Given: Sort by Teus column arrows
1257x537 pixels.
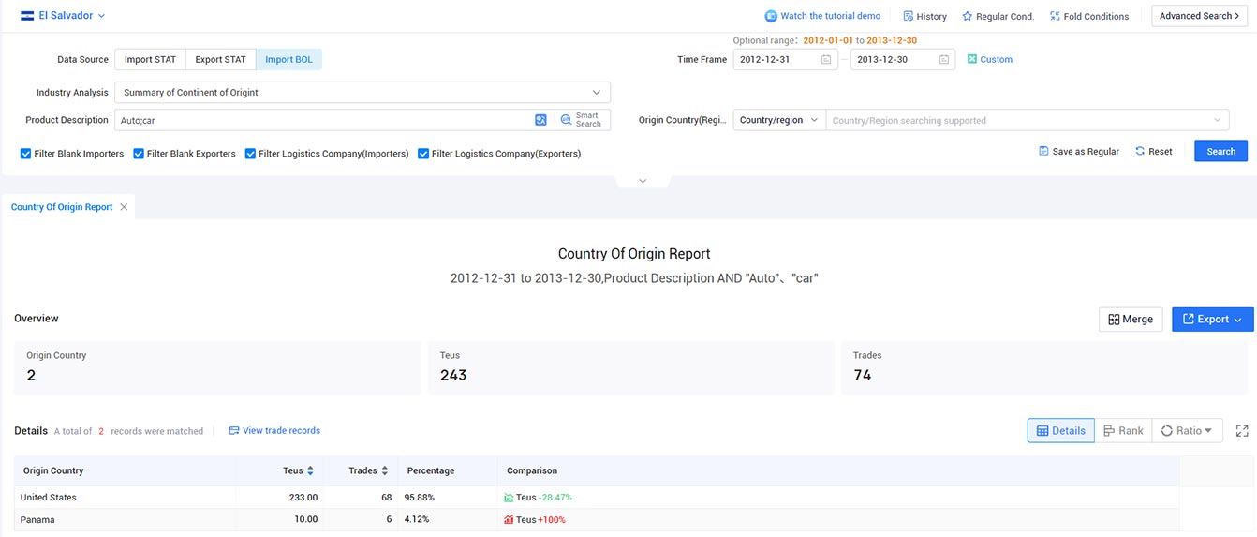Looking at the screenshot, I should click(x=310, y=470).
